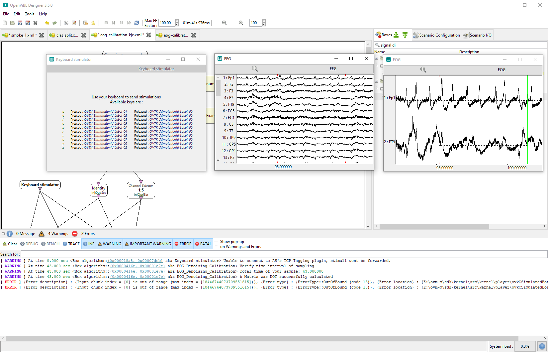This screenshot has width=548, height=352.
Task: Zoom out of the scenario canvas
Action: (241, 23)
